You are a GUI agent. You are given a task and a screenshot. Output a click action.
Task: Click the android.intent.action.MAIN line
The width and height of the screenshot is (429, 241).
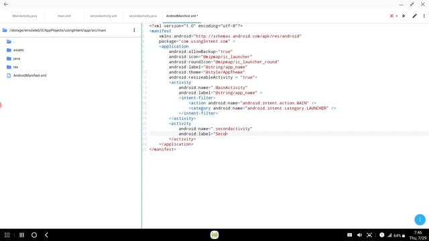252,103
